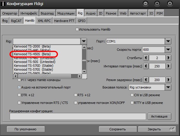Decrease the Стопбиты value with left arrow
The width and height of the screenshot is (180, 136).
click(x=146, y=58)
